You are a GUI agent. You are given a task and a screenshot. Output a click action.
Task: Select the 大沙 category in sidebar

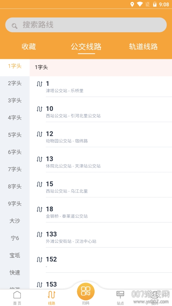(x=15, y=221)
